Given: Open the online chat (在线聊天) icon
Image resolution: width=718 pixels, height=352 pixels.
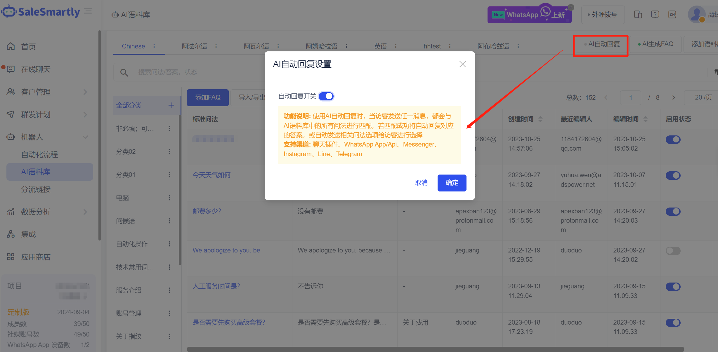Looking at the screenshot, I should (11, 69).
